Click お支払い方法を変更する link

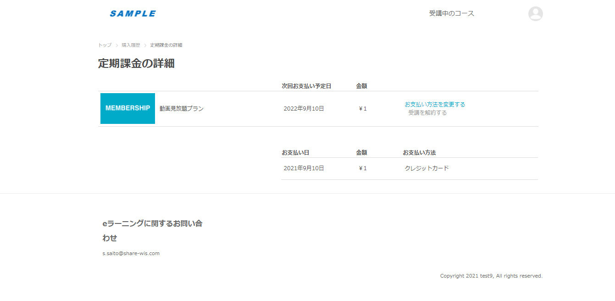[435, 104]
